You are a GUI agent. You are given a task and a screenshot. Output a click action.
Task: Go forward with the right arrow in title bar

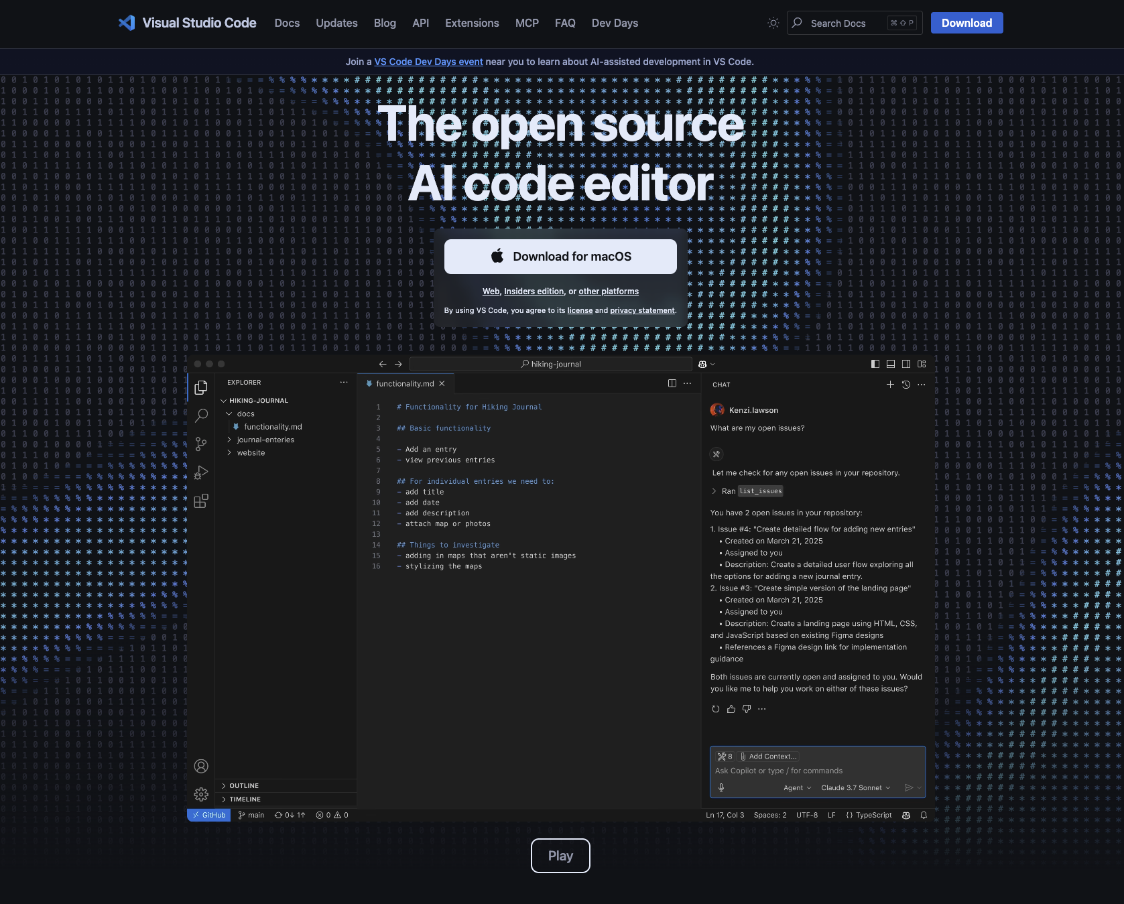[398, 364]
